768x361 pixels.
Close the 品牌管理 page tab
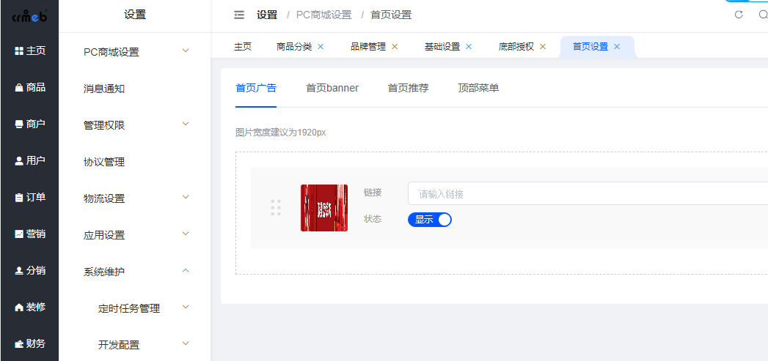(395, 47)
